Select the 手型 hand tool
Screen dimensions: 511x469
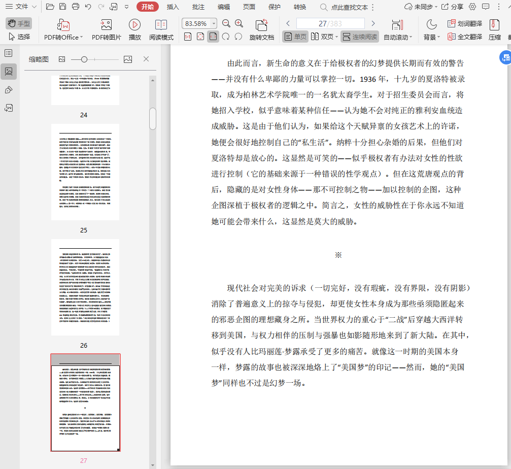(x=19, y=23)
